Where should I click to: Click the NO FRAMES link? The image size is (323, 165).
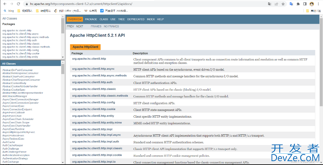coord(111,26)
